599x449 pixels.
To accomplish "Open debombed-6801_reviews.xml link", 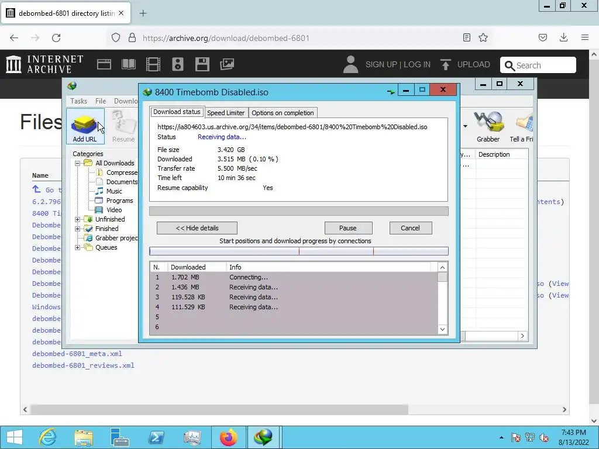I will click(83, 365).
